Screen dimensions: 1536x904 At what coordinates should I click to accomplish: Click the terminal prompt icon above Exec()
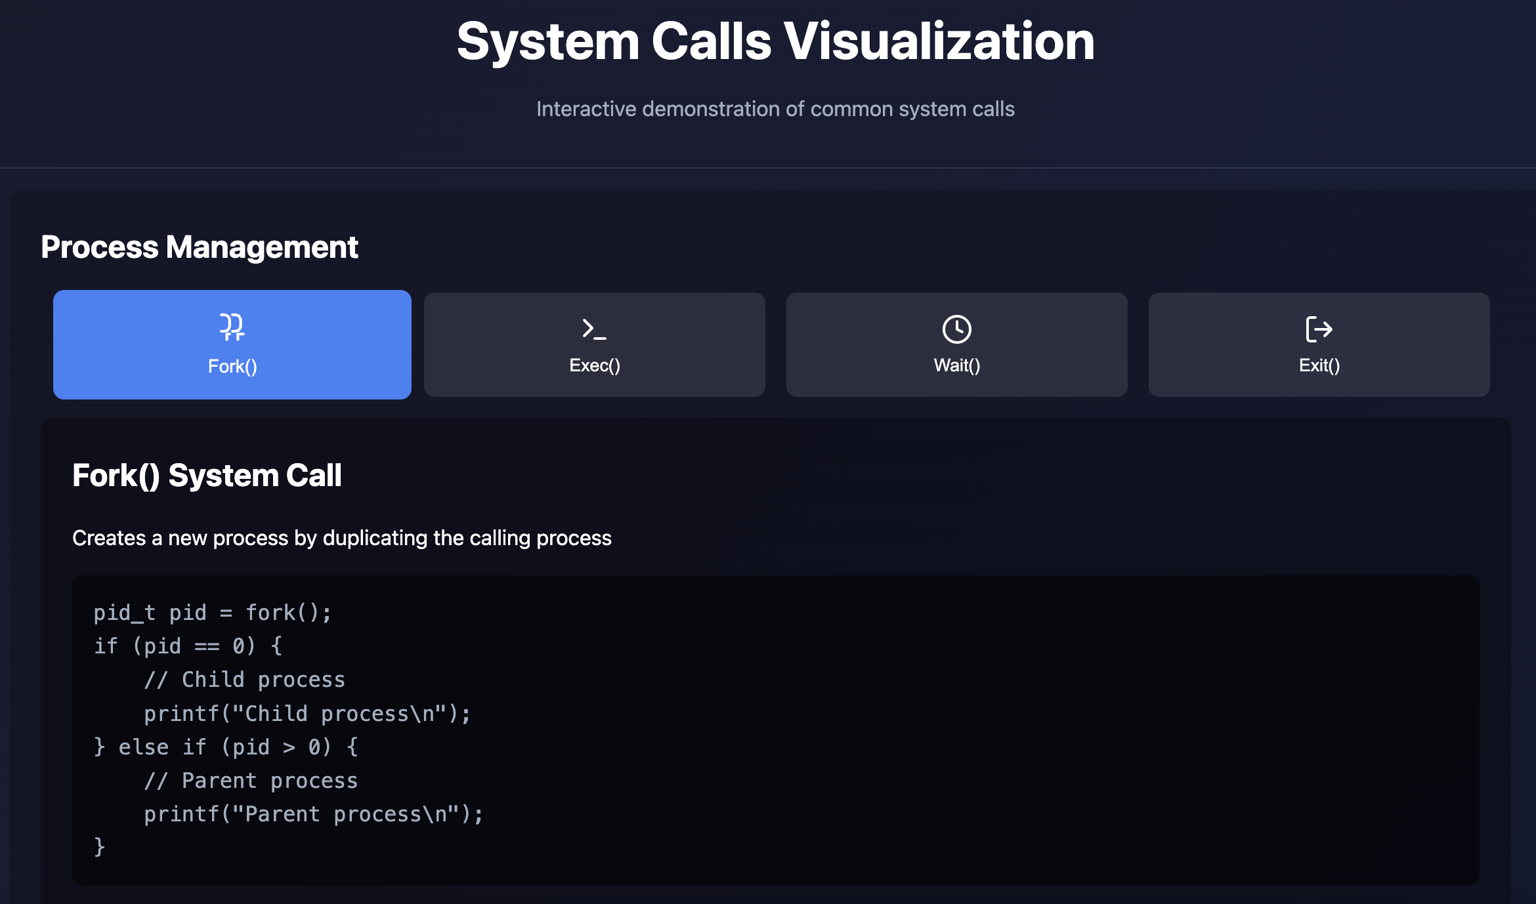(x=594, y=329)
